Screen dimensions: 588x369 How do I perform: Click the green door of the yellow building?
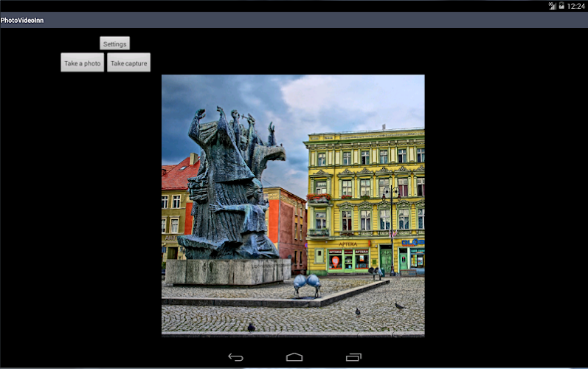tap(386, 259)
